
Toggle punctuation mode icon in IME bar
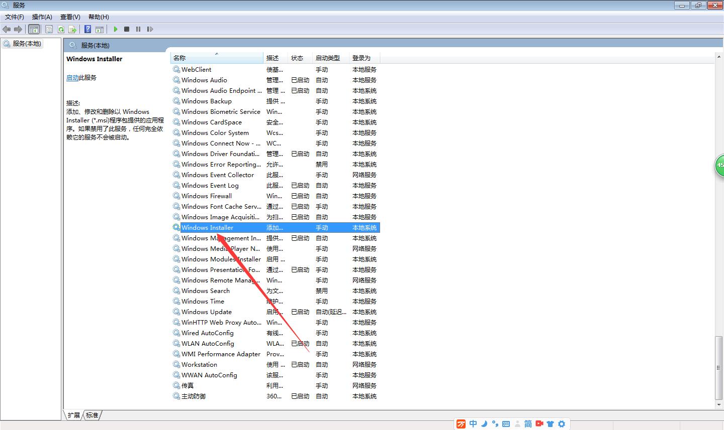[495, 424]
